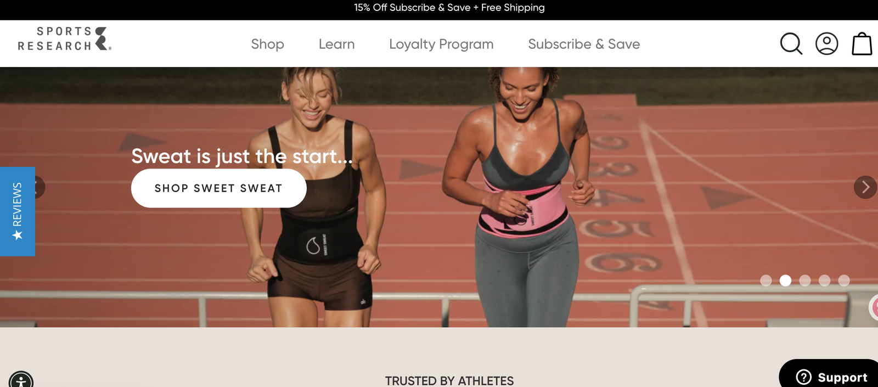Expand the Shop navigation menu
Image resolution: width=878 pixels, height=387 pixels.
pyautogui.click(x=267, y=44)
